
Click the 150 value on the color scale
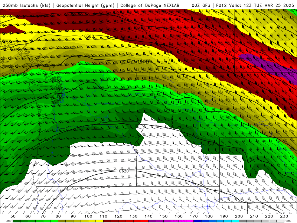(164, 216)
